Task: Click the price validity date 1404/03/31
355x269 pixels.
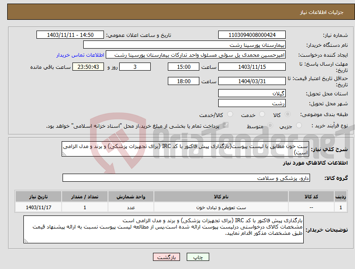Action: (x=252, y=81)
